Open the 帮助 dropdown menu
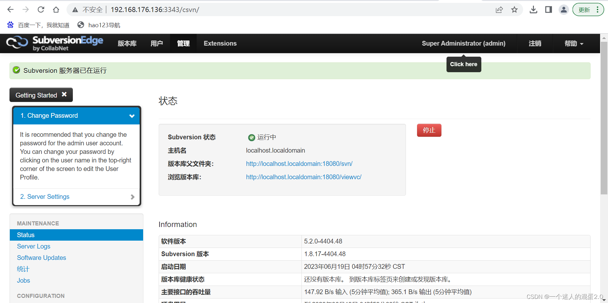608x303 pixels. (x=573, y=43)
